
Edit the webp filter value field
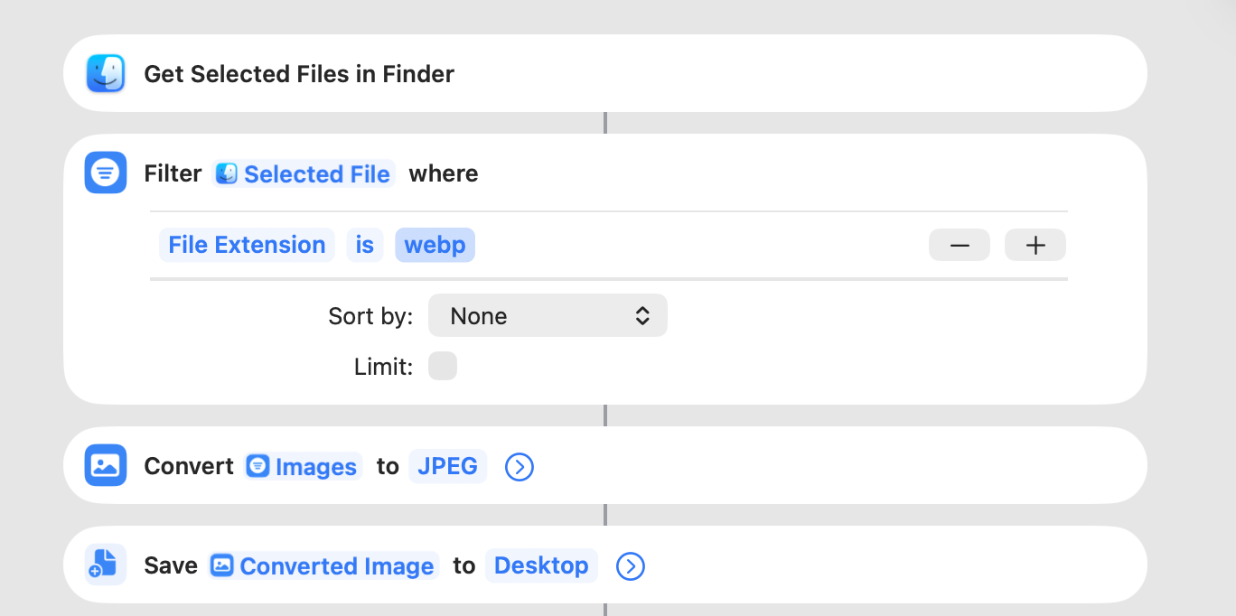435,245
